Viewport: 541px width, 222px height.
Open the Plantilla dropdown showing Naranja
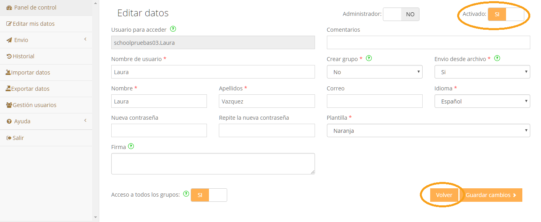(429, 130)
